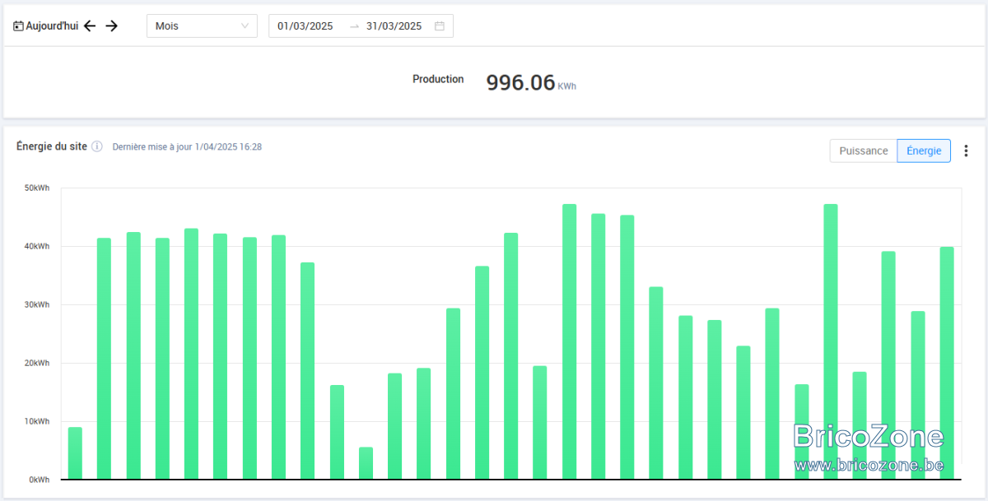This screenshot has height=501, width=988.
Task: Select the last bar on the chart
Action: [x=947, y=363]
